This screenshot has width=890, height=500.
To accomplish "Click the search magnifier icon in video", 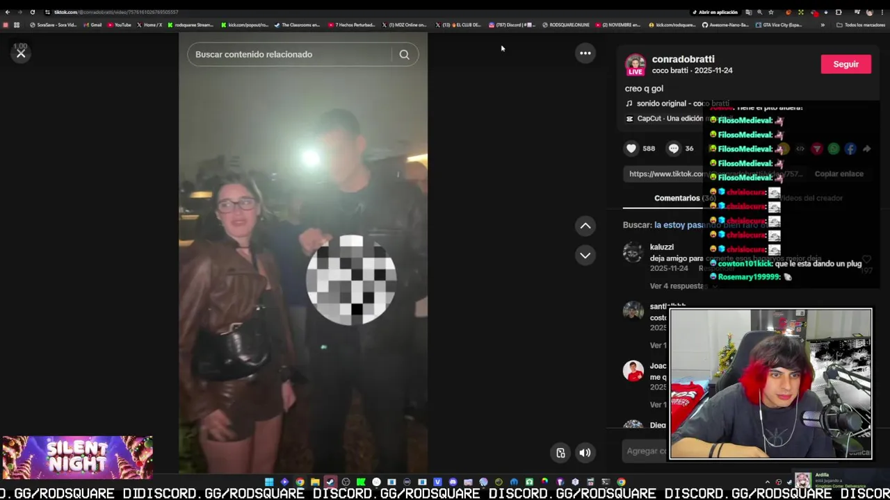I will pos(404,54).
